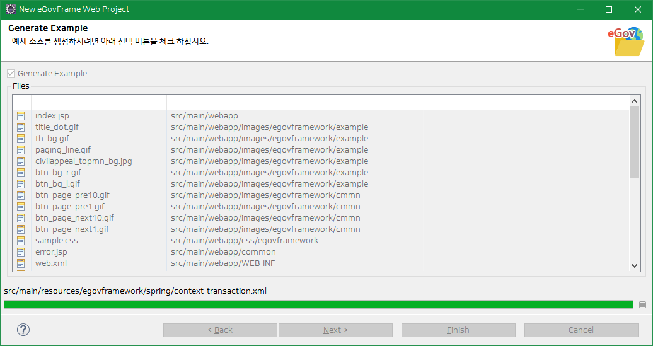
Task: Select btn_bg_l.gif file name
Action: (x=57, y=183)
